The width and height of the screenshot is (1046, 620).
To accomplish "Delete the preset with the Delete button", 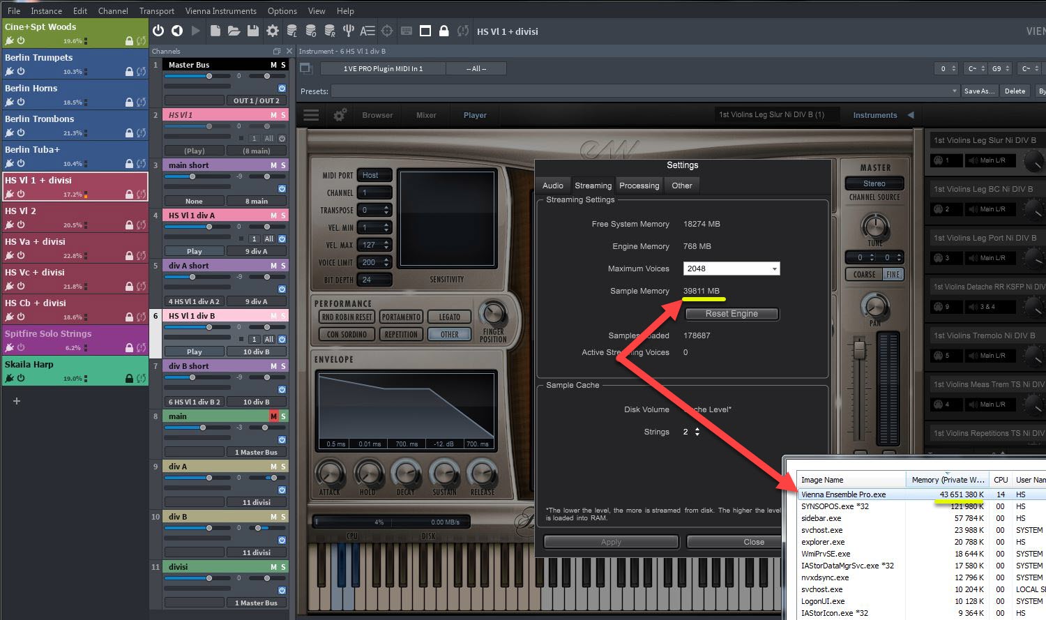I will 1015,91.
